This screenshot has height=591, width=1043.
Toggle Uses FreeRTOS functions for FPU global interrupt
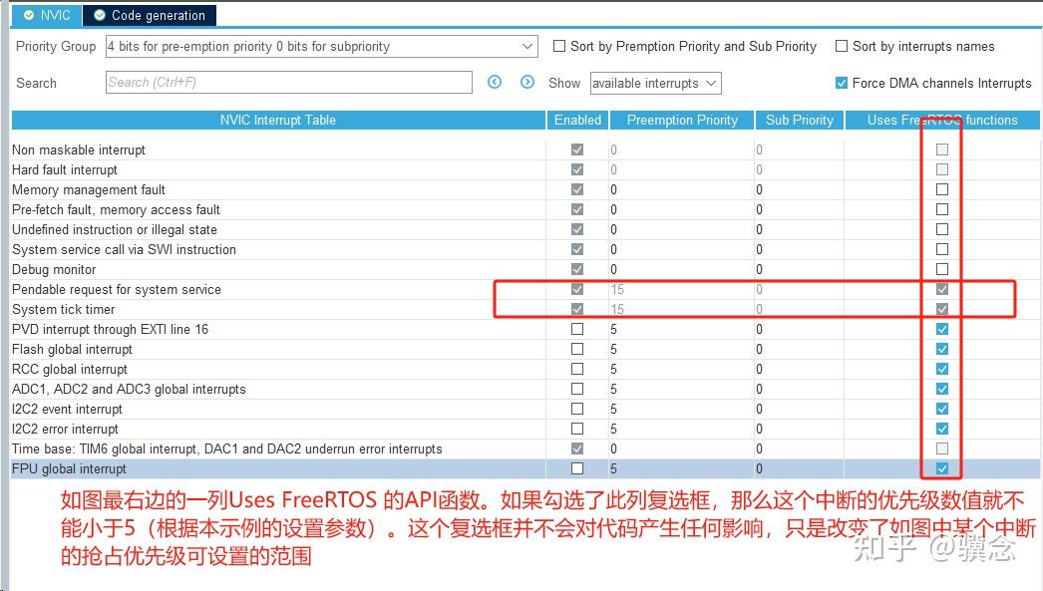tap(939, 468)
